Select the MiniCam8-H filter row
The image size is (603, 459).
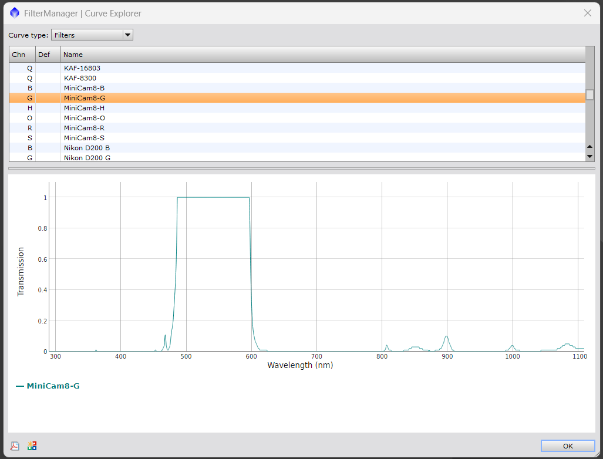point(297,108)
